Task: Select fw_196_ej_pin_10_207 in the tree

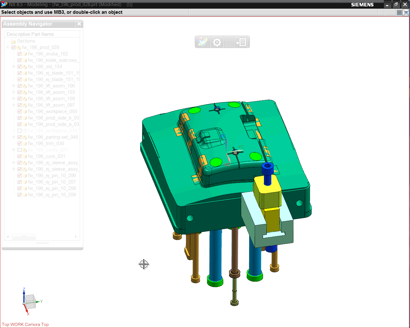Action: (52, 182)
